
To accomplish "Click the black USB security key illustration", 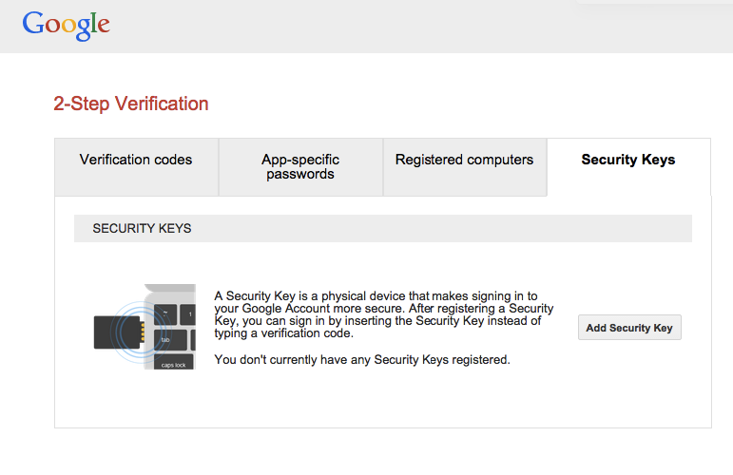I will coord(118,332).
